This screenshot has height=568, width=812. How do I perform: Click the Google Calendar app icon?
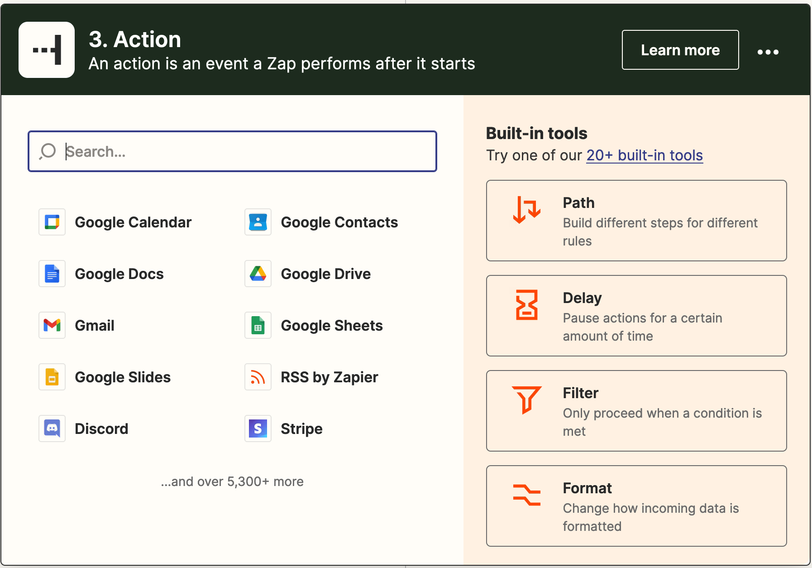click(52, 222)
